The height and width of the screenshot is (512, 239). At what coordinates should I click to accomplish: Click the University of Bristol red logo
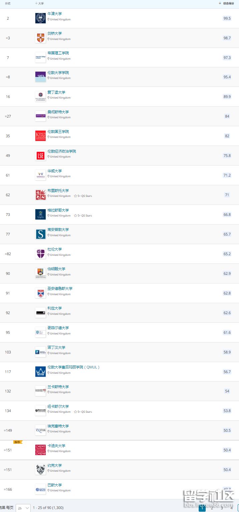pyautogui.click(x=40, y=195)
